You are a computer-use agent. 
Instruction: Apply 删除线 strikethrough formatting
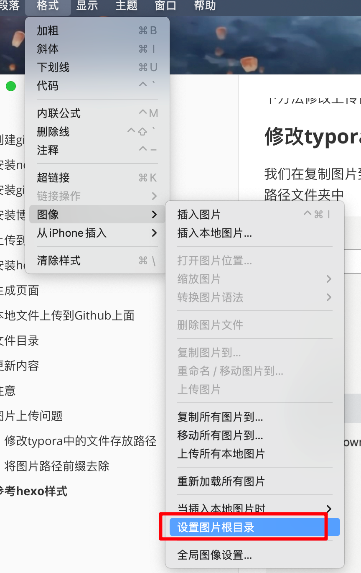point(53,132)
